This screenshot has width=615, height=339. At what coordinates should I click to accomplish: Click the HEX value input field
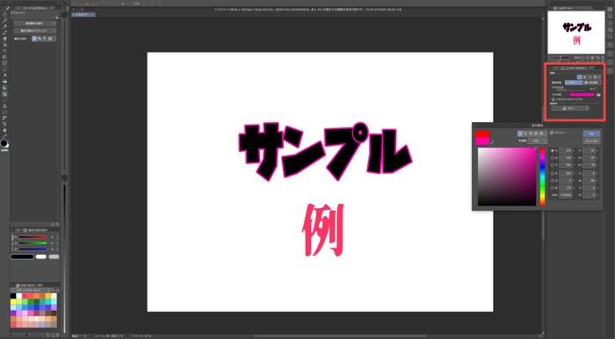click(566, 195)
